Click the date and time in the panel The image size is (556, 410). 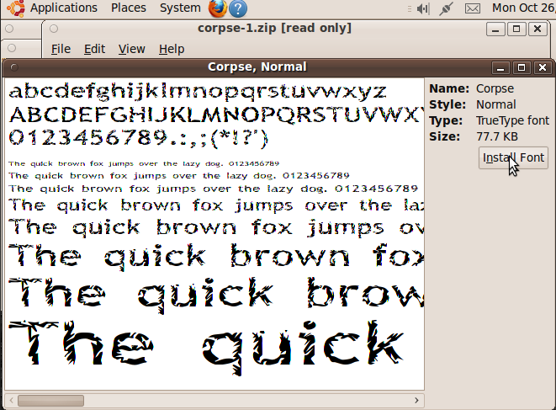point(522,8)
